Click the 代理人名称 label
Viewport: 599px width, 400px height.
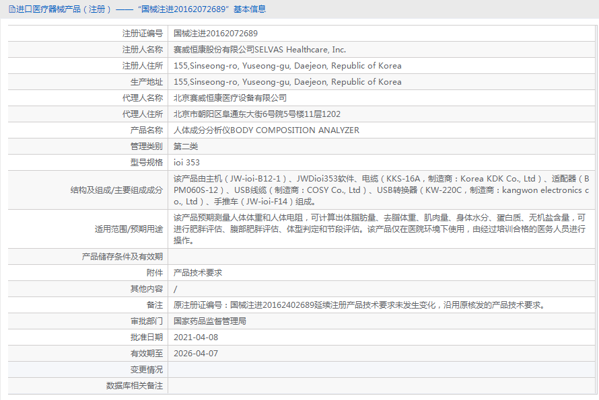point(143,98)
